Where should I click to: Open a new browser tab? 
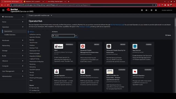pos(68,2)
